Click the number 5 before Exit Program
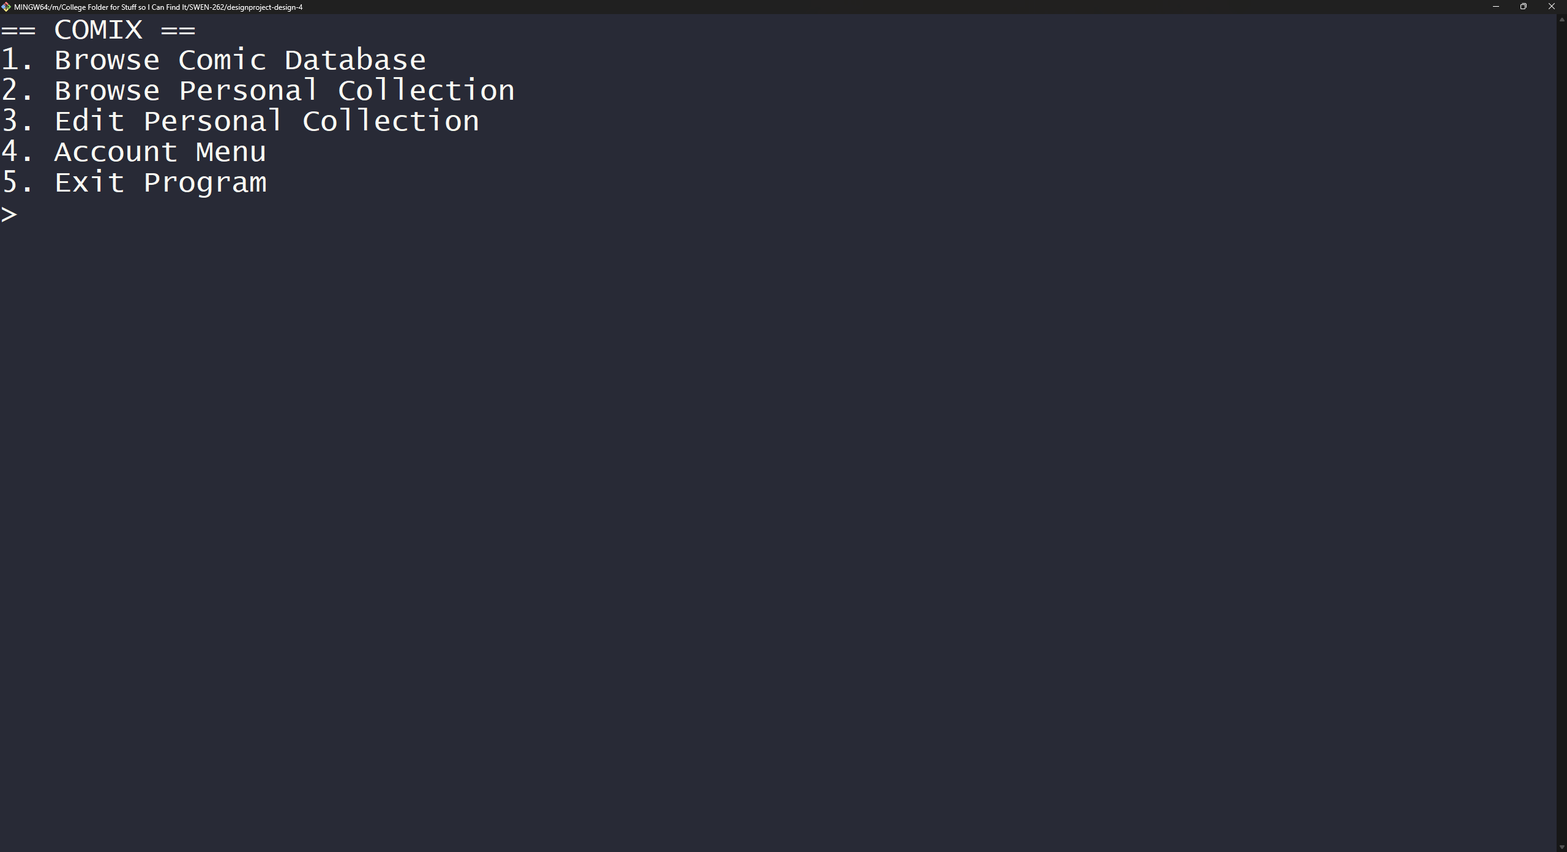Image resolution: width=1567 pixels, height=852 pixels. pos(10,182)
